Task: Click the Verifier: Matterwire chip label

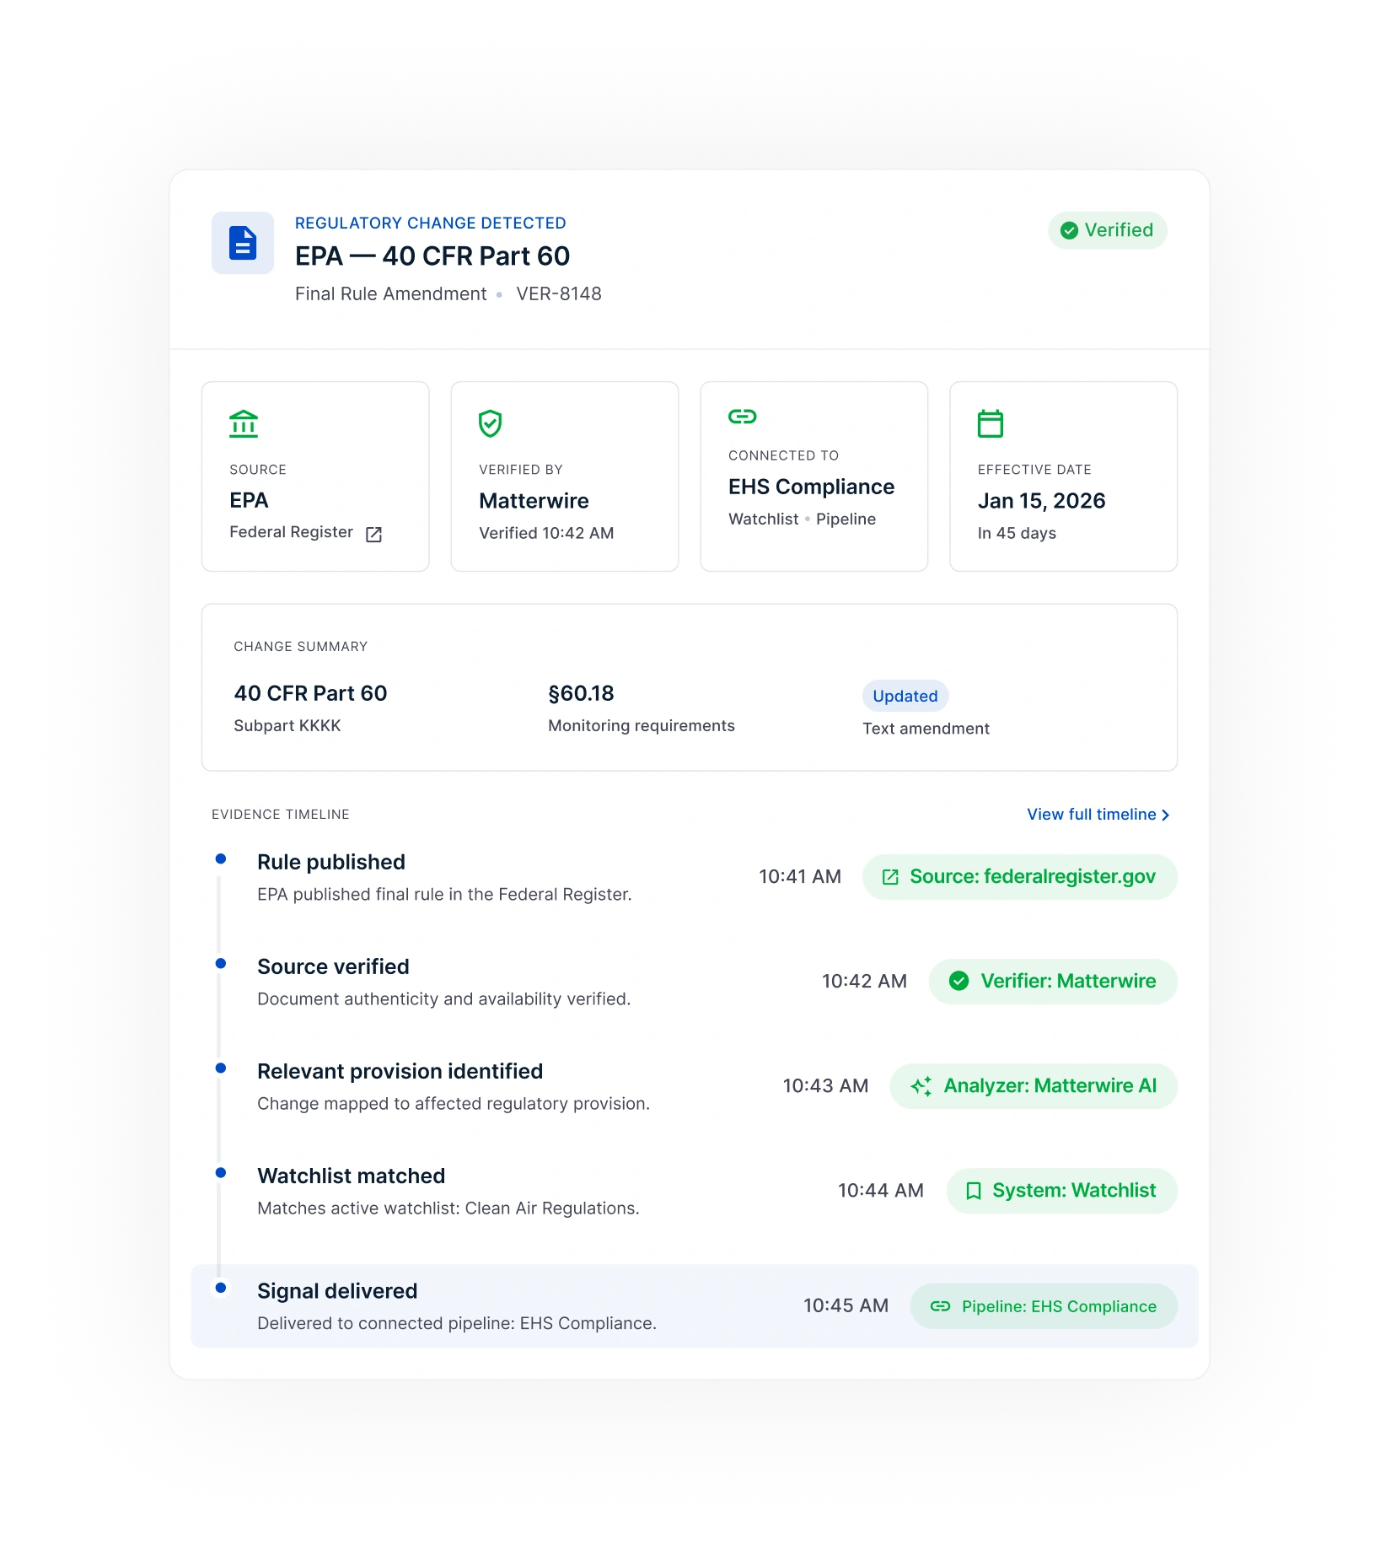Action: [x=1068, y=981]
